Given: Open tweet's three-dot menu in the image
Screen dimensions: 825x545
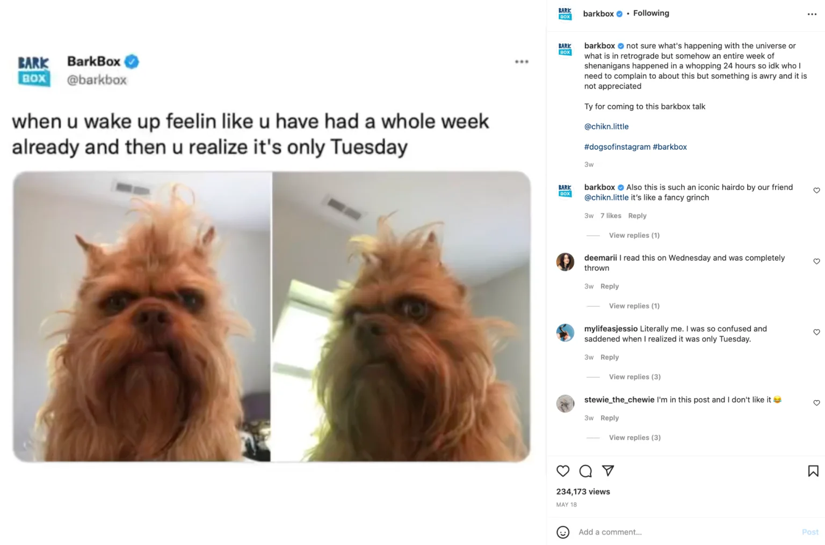Looking at the screenshot, I should (x=522, y=62).
